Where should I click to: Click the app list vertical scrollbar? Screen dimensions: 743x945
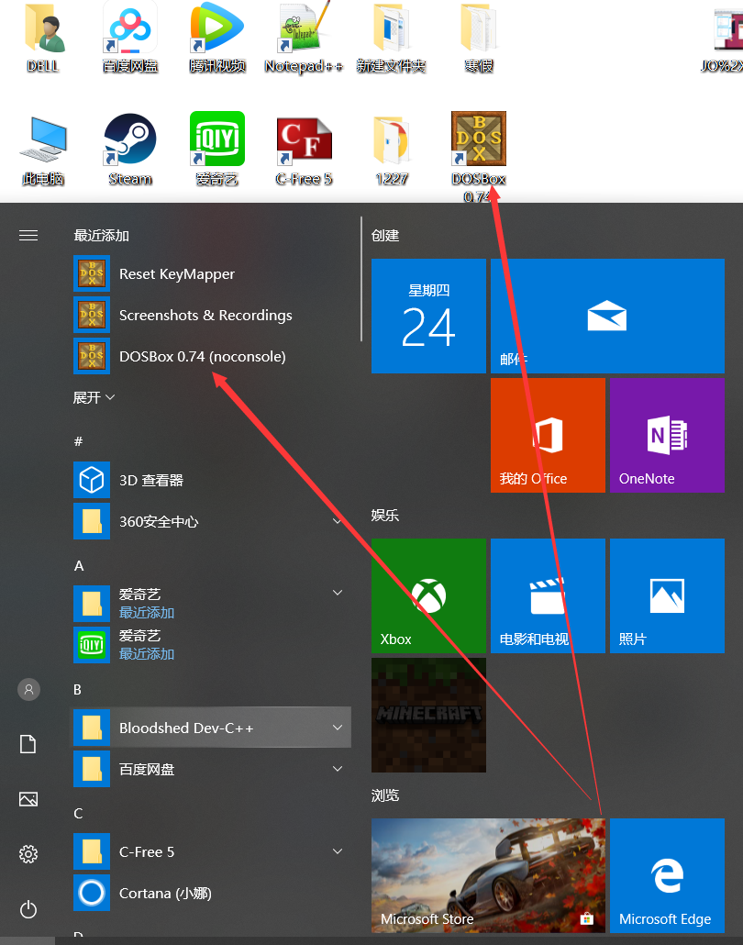(361, 279)
